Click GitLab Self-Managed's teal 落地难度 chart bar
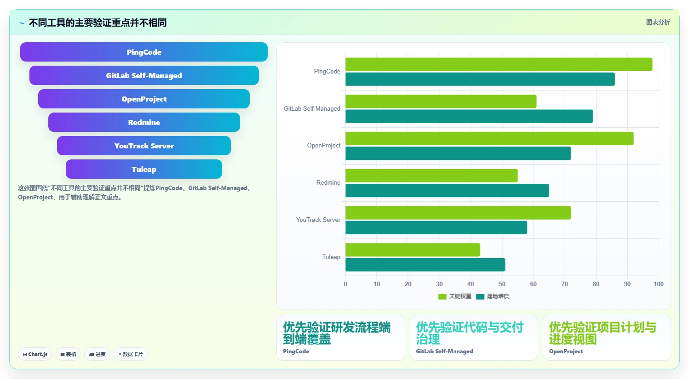The width and height of the screenshot is (689, 379). pos(469,116)
